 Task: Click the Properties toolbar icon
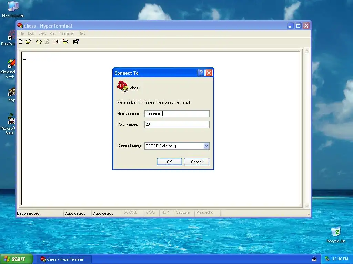[x=76, y=42]
